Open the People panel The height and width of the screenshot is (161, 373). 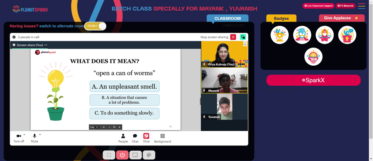tap(123, 138)
